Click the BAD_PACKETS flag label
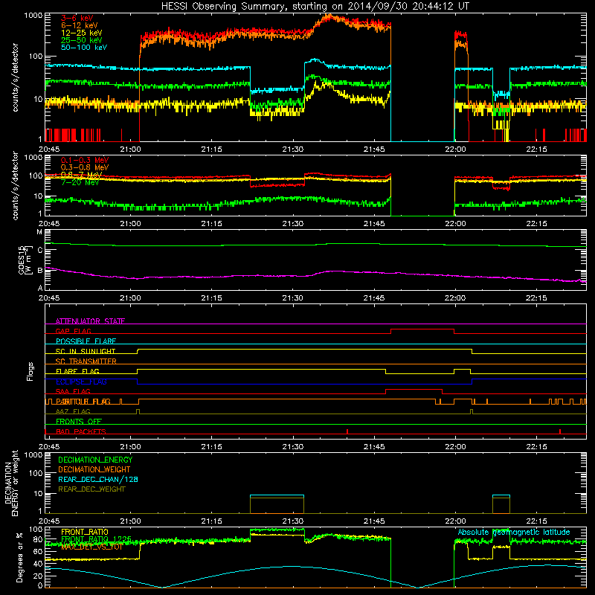Screen dimensions: 595x595 tap(81, 431)
